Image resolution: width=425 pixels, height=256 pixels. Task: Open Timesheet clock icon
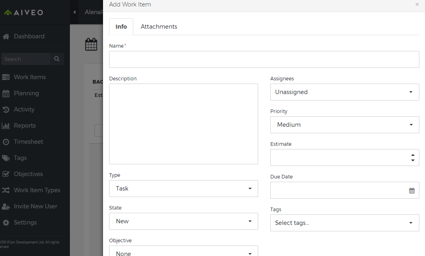(x=6, y=142)
